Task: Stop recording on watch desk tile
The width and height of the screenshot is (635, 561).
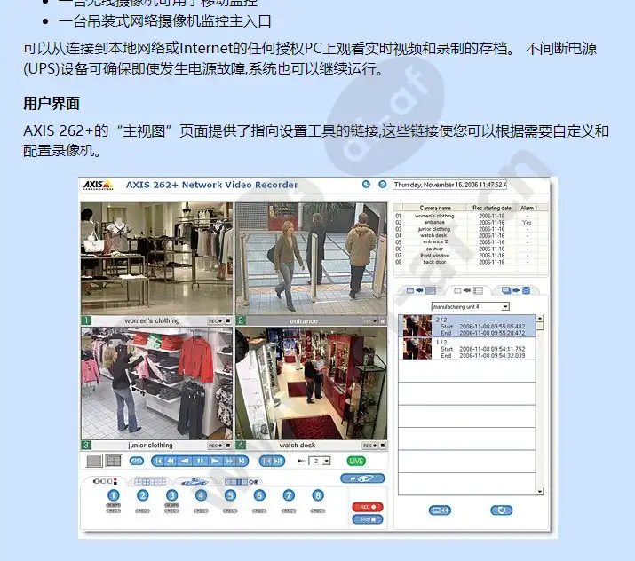Action: pos(383,446)
